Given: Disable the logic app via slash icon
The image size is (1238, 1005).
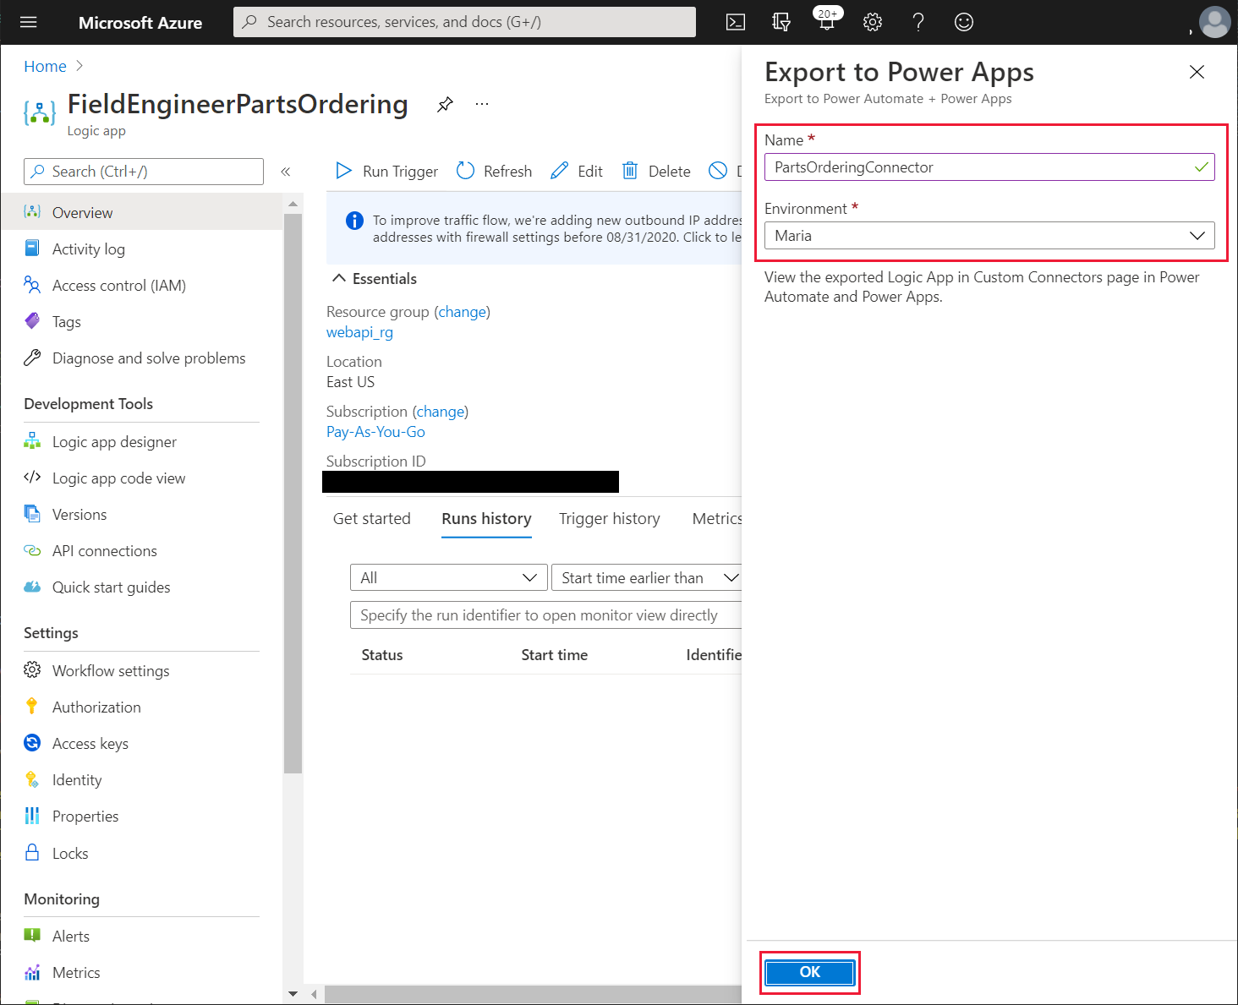Looking at the screenshot, I should click(x=718, y=171).
